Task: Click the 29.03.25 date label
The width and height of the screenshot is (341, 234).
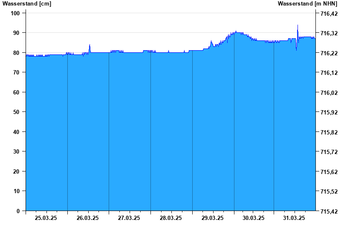Action: [212, 218]
